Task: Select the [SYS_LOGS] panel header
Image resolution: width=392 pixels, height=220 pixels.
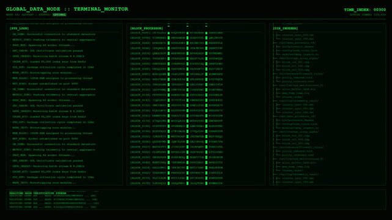Action: point(19,28)
